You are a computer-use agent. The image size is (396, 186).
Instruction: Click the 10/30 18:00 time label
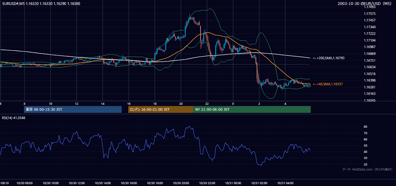click(155, 183)
